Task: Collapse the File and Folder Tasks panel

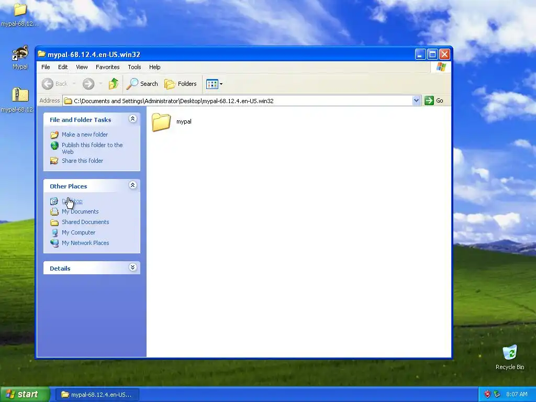Action: [x=132, y=119]
